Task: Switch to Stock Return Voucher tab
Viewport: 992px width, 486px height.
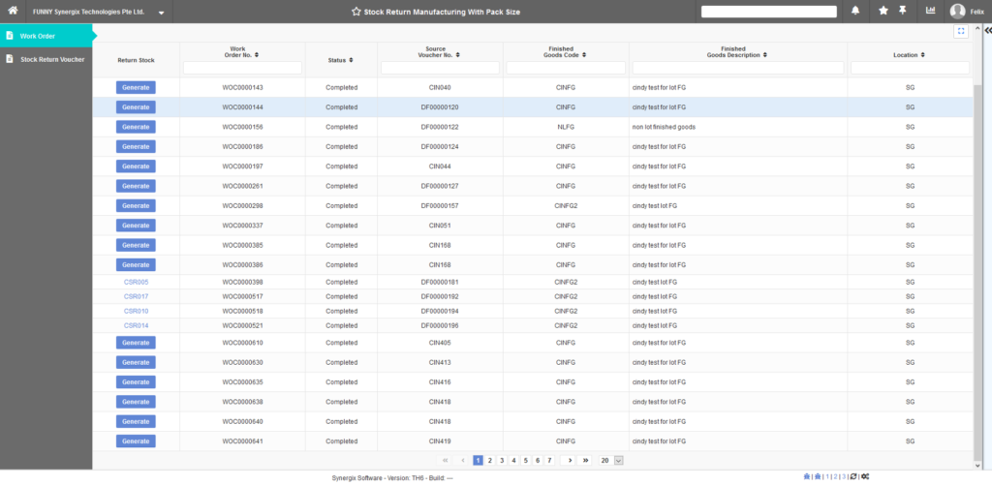Action: click(46, 59)
